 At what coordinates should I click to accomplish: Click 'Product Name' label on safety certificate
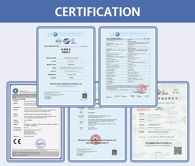81,108
